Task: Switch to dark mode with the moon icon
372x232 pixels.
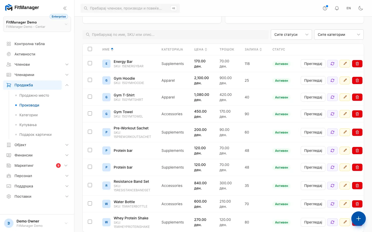Action: tap(361, 8)
